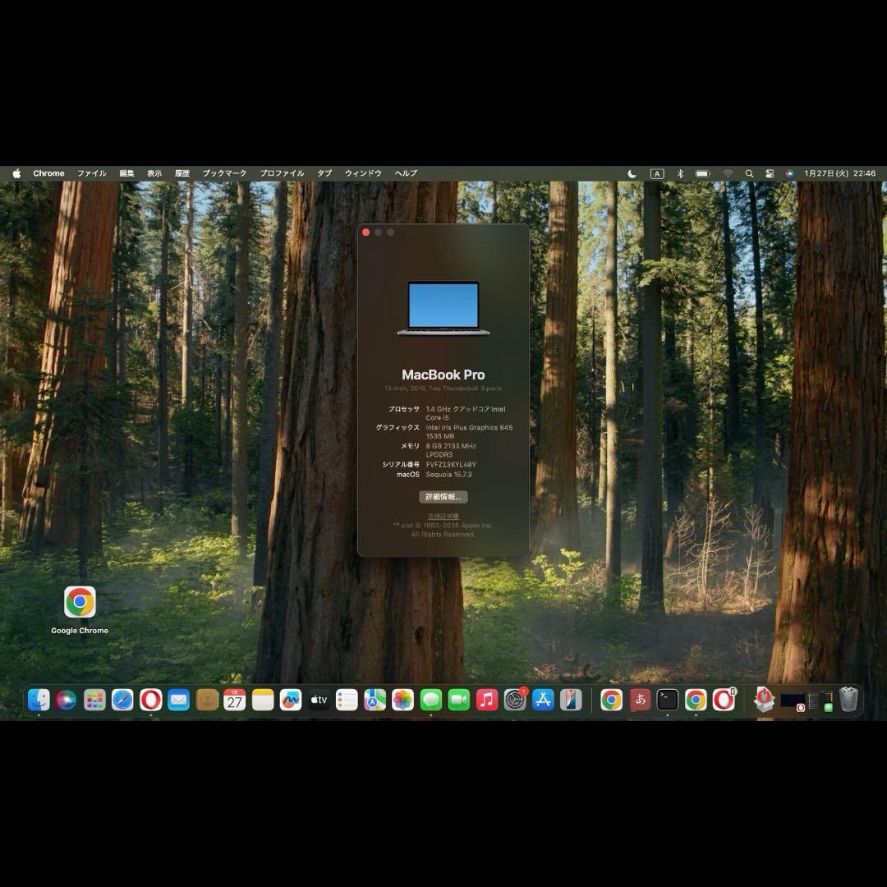Open Safari from the Dock

[121, 700]
